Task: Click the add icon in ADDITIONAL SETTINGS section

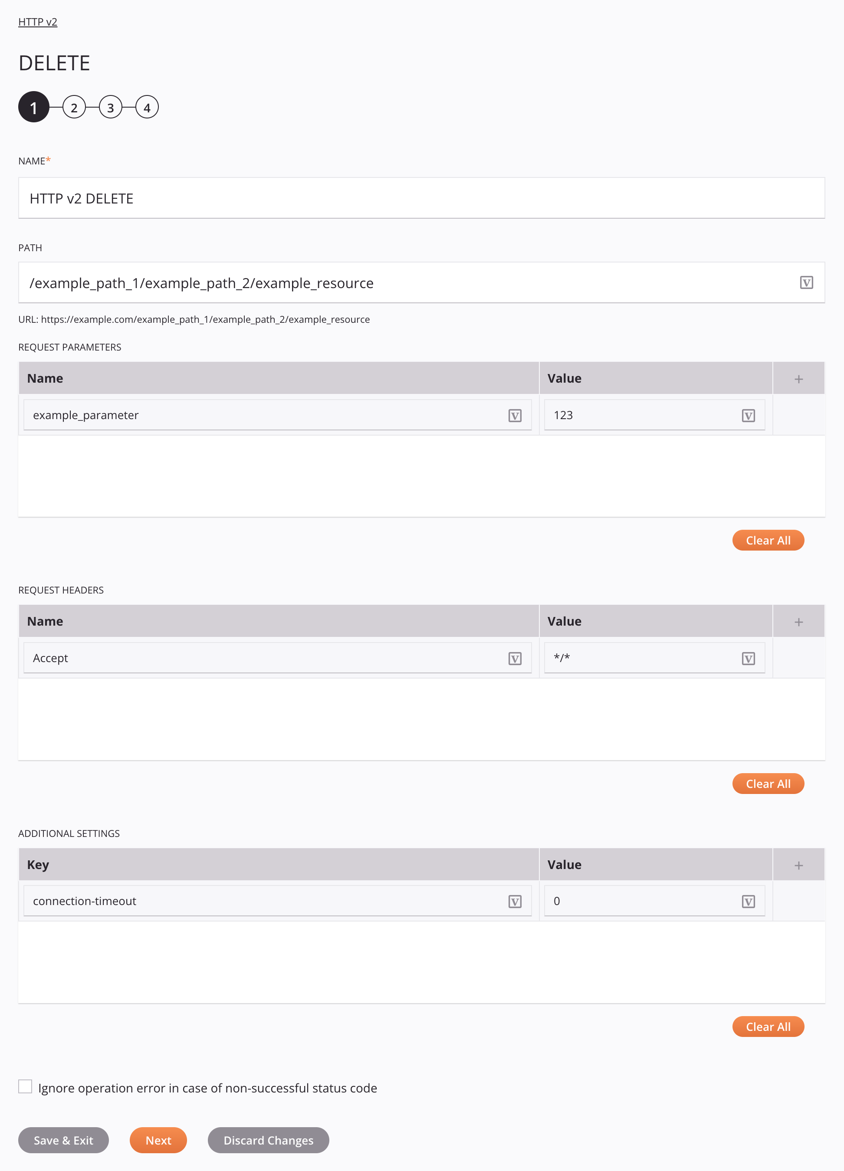Action: pos(798,865)
